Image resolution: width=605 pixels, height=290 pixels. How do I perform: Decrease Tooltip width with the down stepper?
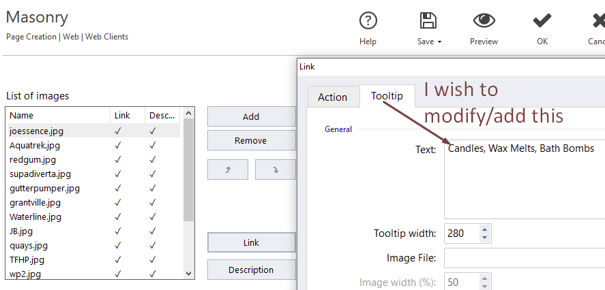tap(485, 238)
